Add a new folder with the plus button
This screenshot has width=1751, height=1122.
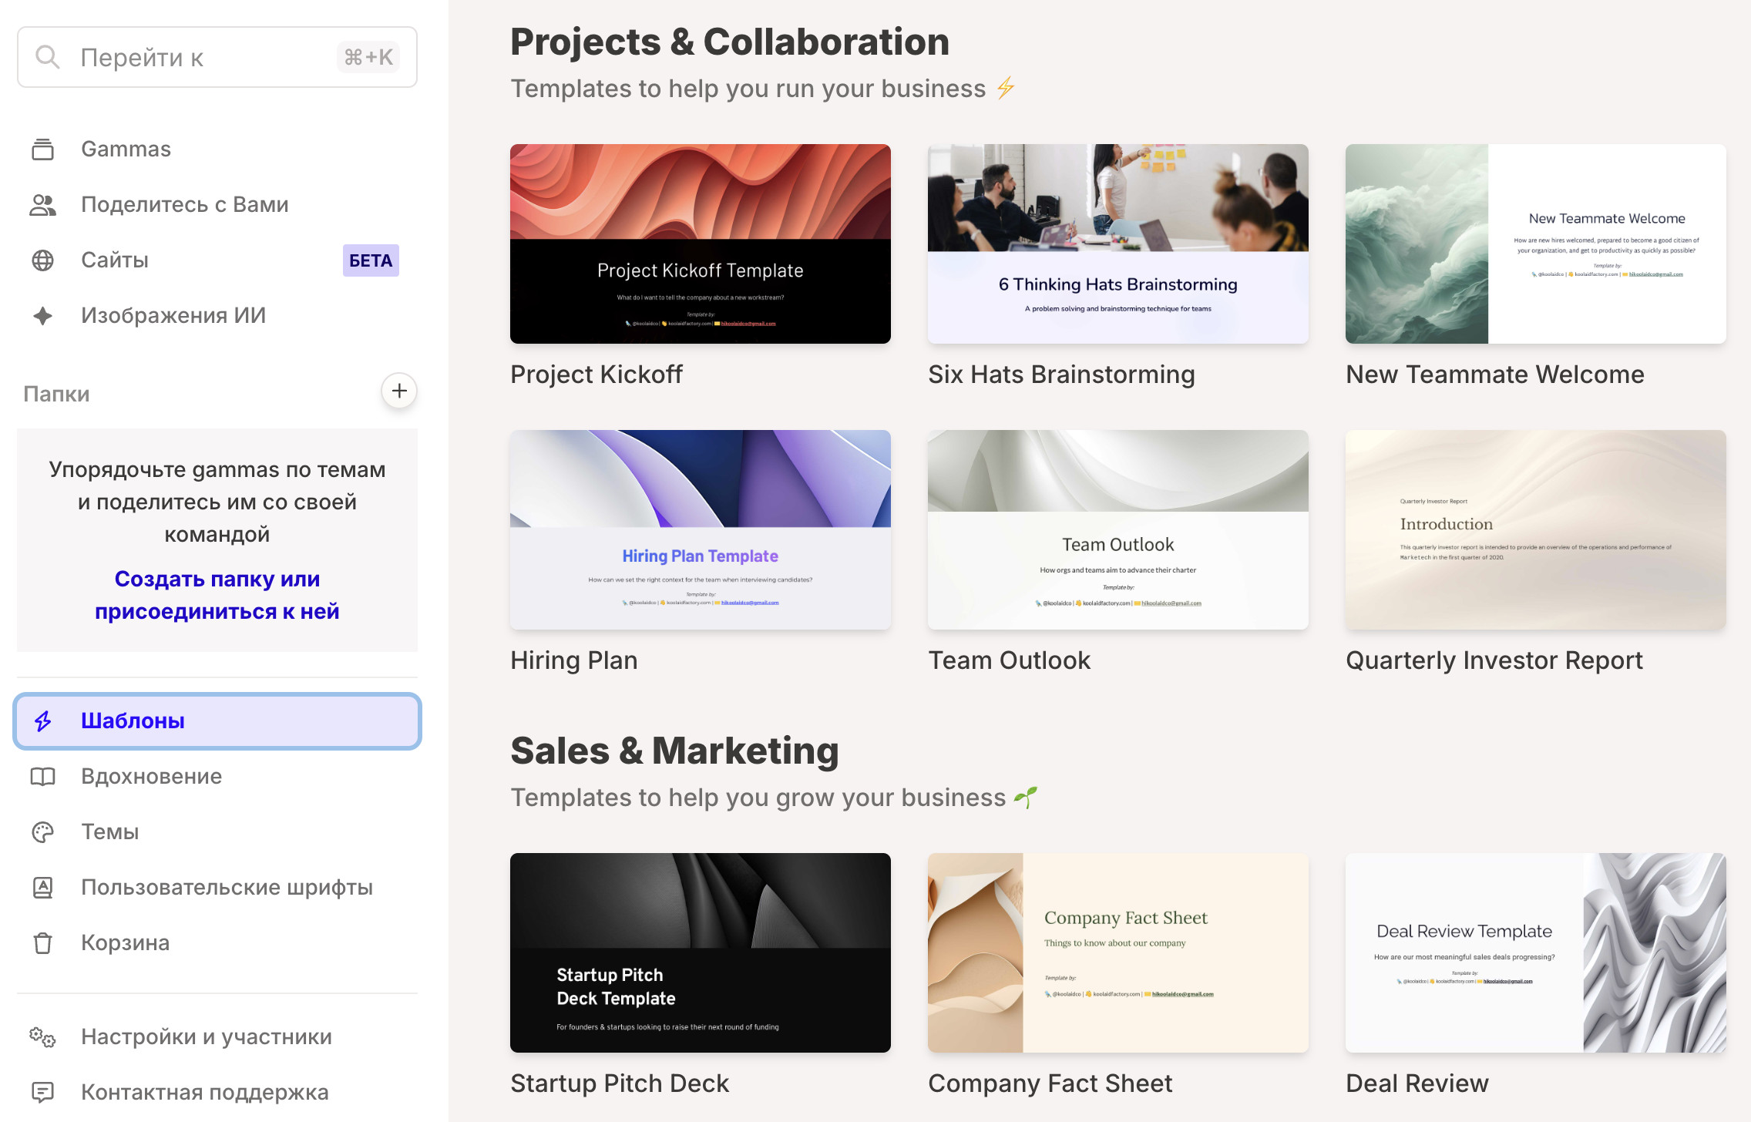pos(399,391)
